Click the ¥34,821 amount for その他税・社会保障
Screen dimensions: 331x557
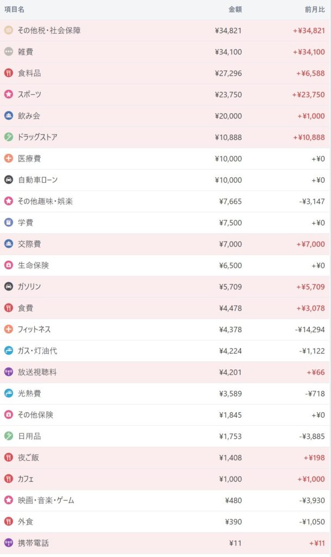(228, 30)
